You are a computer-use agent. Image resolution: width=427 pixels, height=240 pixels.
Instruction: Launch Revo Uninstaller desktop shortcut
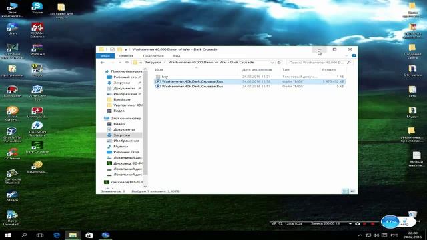[12, 218]
